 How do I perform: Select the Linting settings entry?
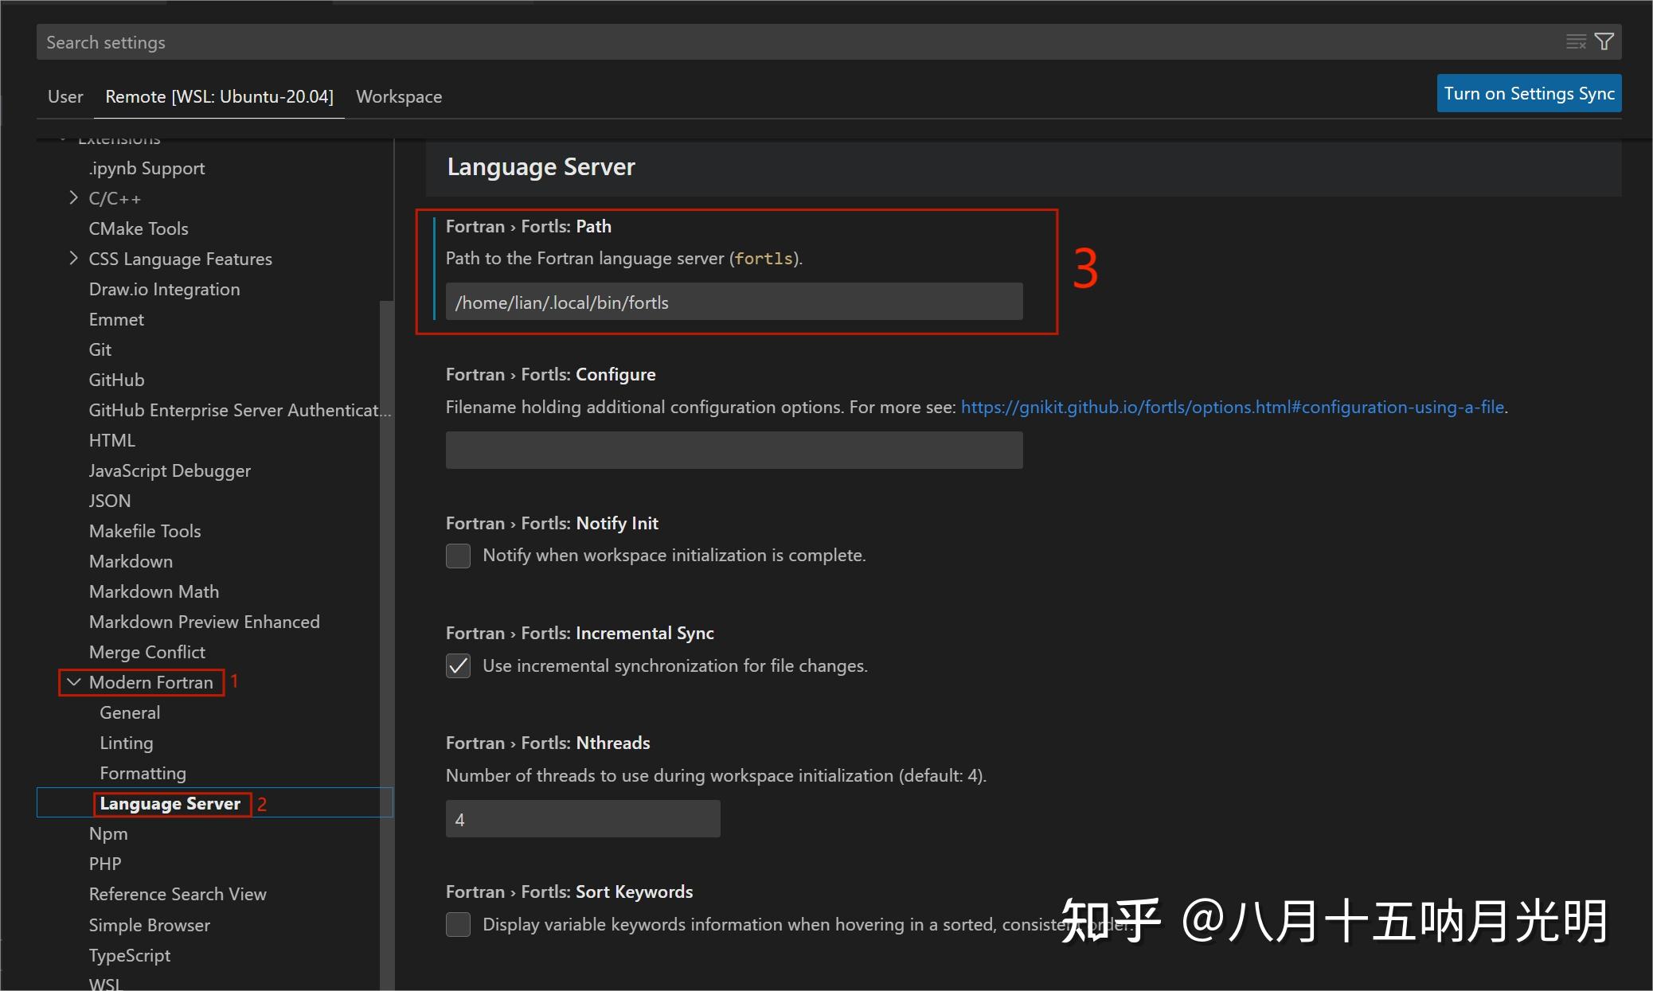point(126,742)
